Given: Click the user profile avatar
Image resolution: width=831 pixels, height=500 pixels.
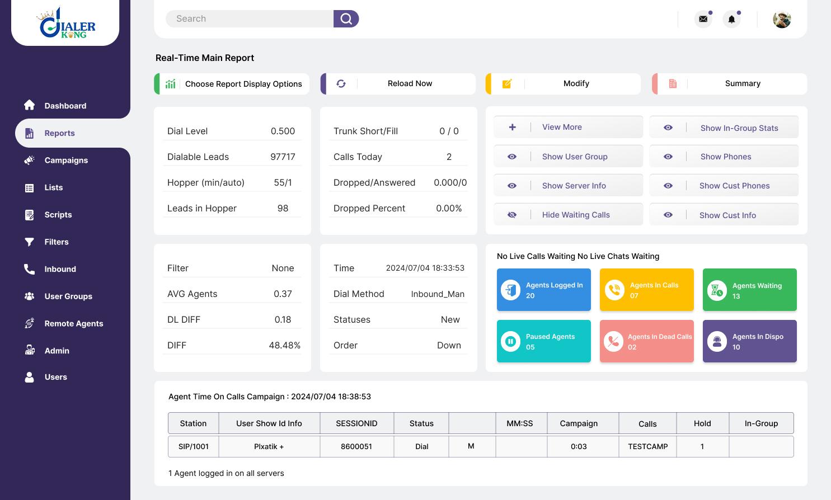Looking at the screenshot, I should click(782, 20).
